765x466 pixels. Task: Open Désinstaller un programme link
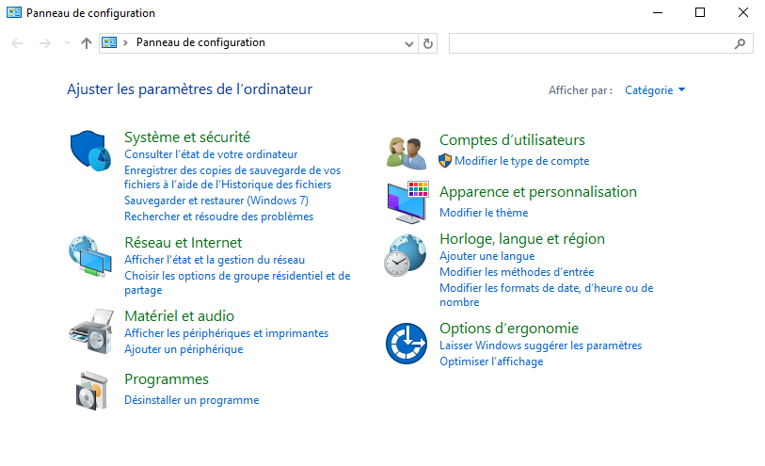192,400
